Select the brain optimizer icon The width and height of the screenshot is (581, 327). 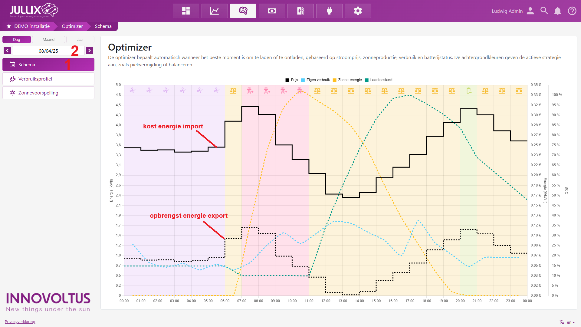click(243, 11)
